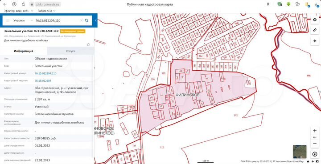This screenshot has height=164, width=321.
Task: Open the Работа SEO bookmarks folder
Action: 46,11
